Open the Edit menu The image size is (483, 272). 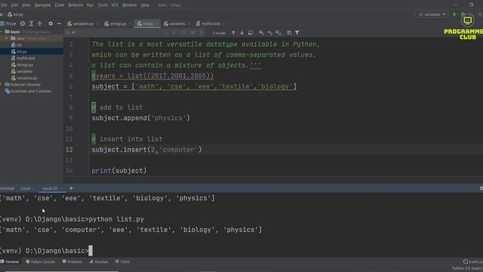[x=14, y=5]
